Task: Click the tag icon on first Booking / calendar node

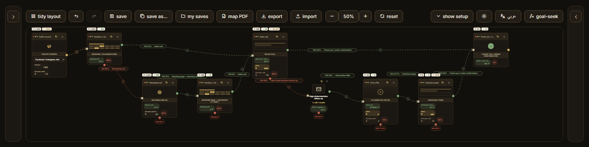Action: click(111, 37)
